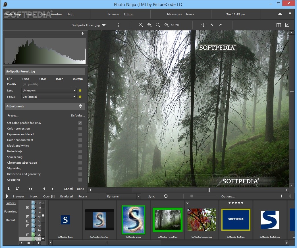Enable Black and white checkbox
297x248 pixels.
tap(80, 145)
